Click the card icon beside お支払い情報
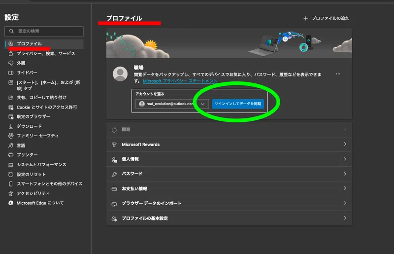Viewport: 394px width, 254px height. click(114, 189)
